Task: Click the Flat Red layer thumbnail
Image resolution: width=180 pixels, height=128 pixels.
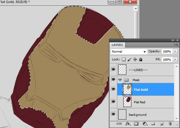Action: click(x=127, y=102)
